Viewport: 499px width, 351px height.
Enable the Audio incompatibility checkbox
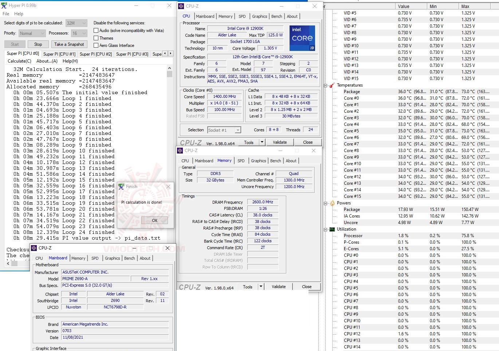pyautogui.click(x=96, y=30)
